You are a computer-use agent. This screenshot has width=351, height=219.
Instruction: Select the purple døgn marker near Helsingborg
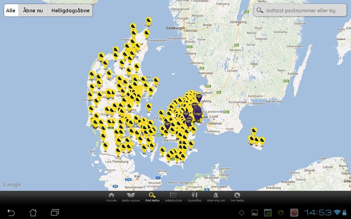199,98
